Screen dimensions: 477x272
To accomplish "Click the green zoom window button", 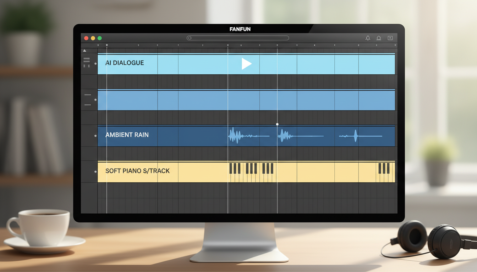I will pyautogui.click(x=100, y=38).
